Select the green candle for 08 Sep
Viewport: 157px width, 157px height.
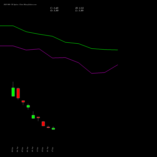[x=28, y=106]
